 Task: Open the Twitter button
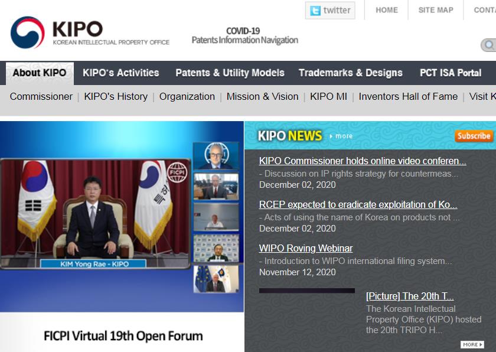click(x=330, y=11)
